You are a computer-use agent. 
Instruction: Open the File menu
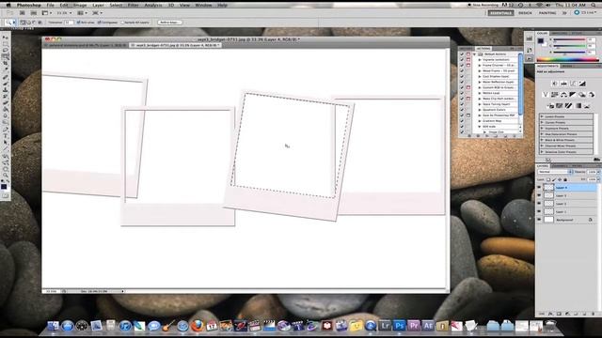(x=50, y=6)
